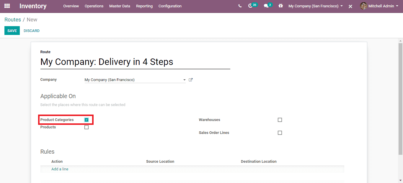Click the Action column header

pos(57,162)
